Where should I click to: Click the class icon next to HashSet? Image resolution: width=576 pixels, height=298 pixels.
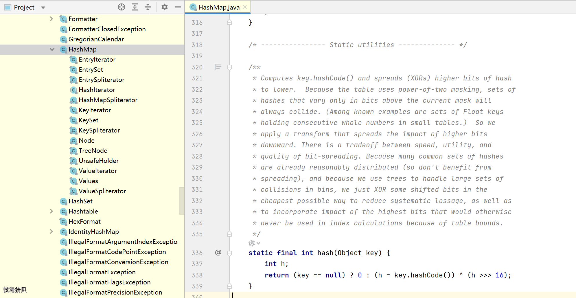(x=63, y=201)
